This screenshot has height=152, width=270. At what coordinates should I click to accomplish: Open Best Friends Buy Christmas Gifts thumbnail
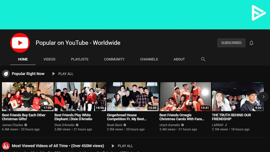(x=28, y=97)
